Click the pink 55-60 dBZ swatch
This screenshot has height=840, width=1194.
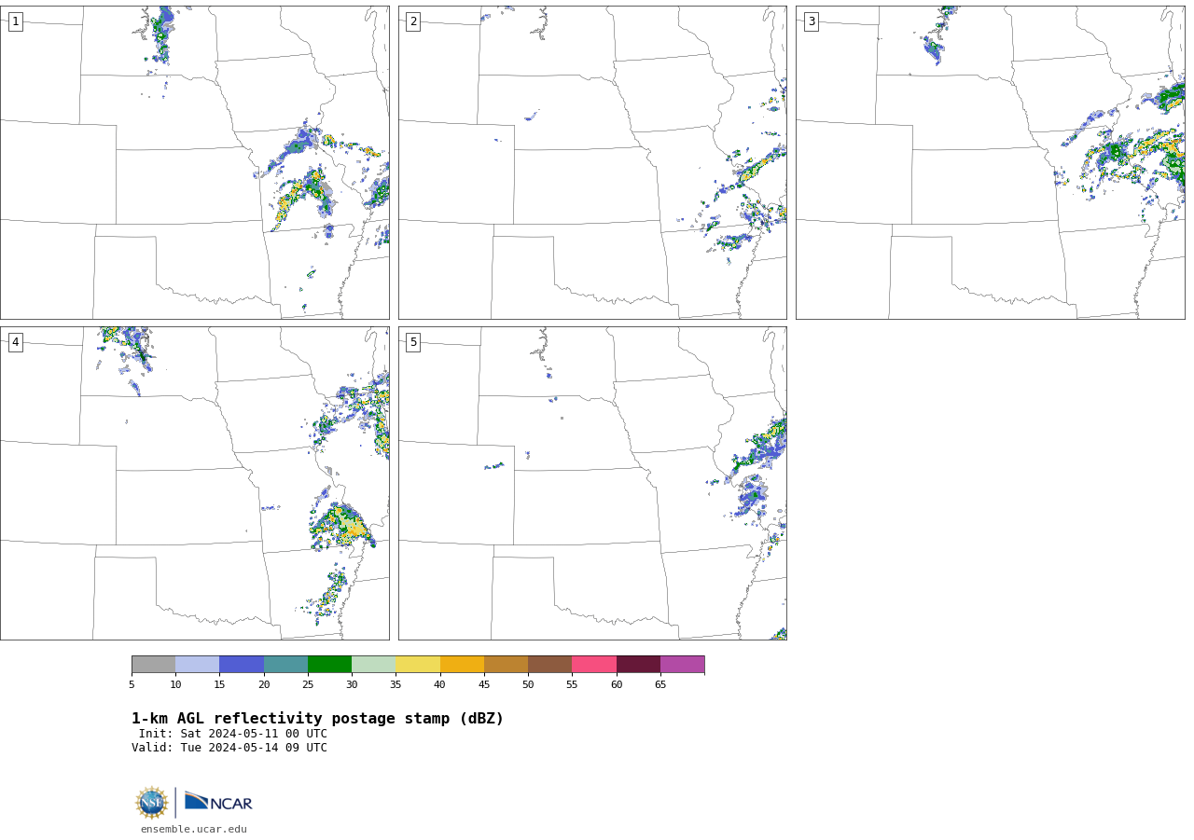pyautogui.click(x=594, y=665)
